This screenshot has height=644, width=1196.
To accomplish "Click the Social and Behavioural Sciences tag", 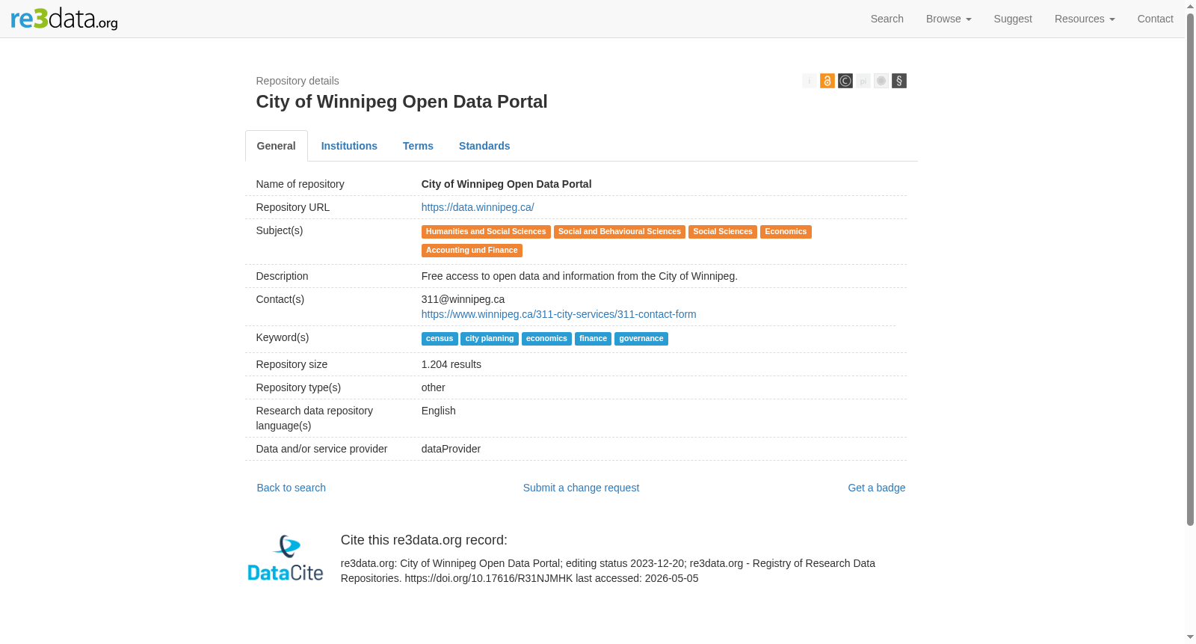I will coord(620,232).
